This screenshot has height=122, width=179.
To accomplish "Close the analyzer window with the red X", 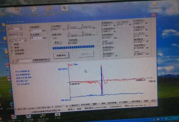I will tap(154, 15).
